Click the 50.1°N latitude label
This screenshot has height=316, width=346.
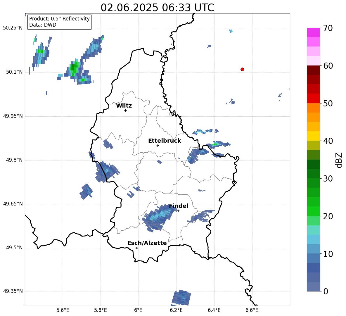(x=14, y=72)
